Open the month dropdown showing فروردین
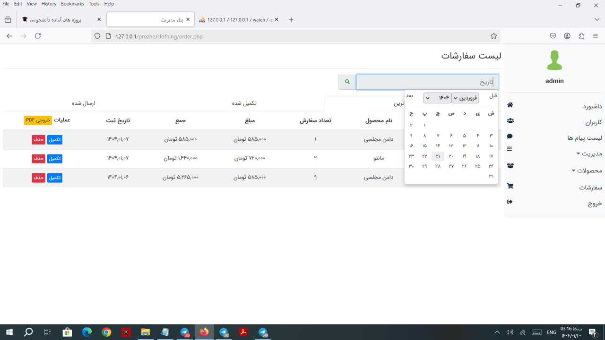 point(465,98)
